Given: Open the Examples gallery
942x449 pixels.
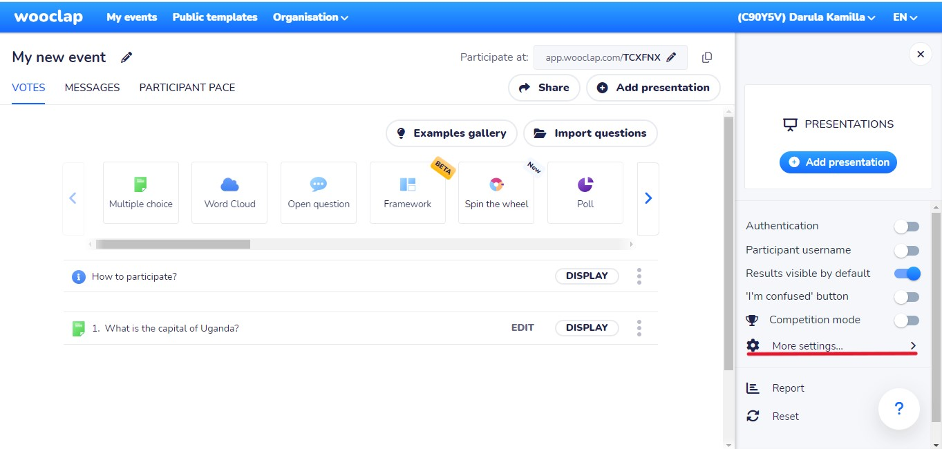Looking at the screenshot, I should pos(451,133).
